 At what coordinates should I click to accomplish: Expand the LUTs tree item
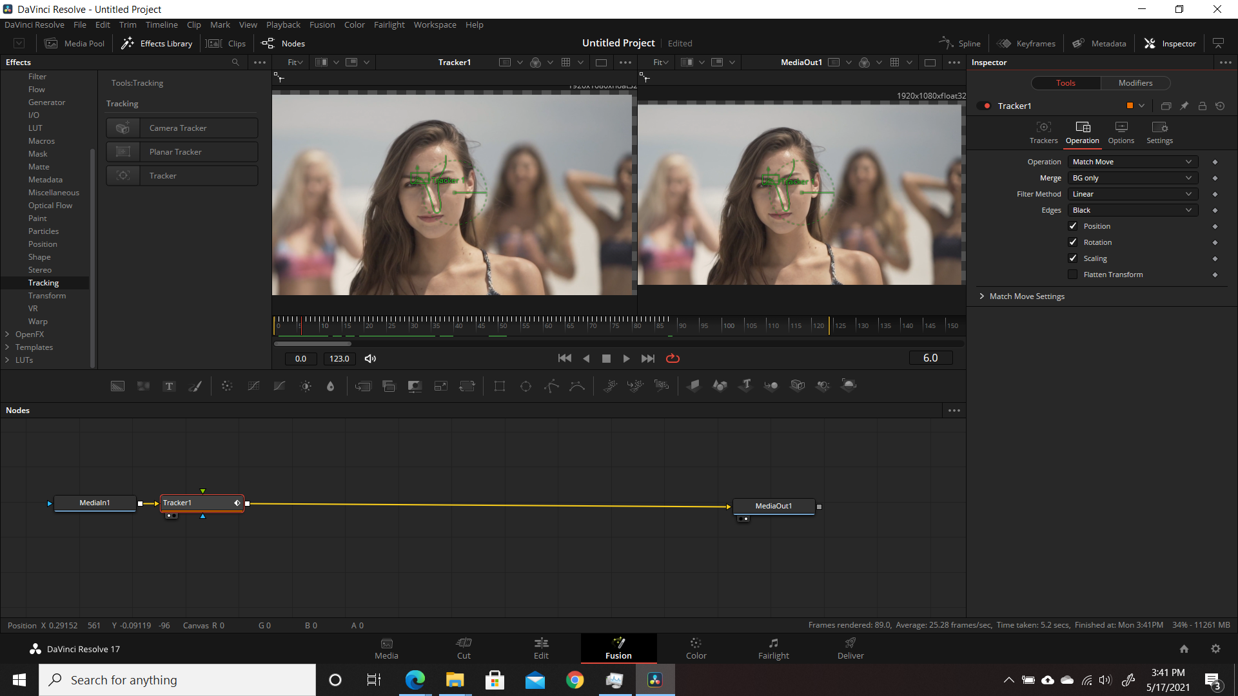coord(7,360)
